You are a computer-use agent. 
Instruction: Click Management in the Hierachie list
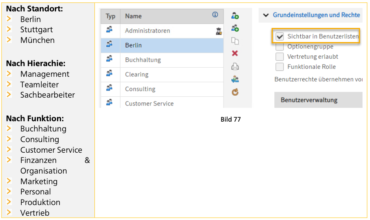click(45, 74)
